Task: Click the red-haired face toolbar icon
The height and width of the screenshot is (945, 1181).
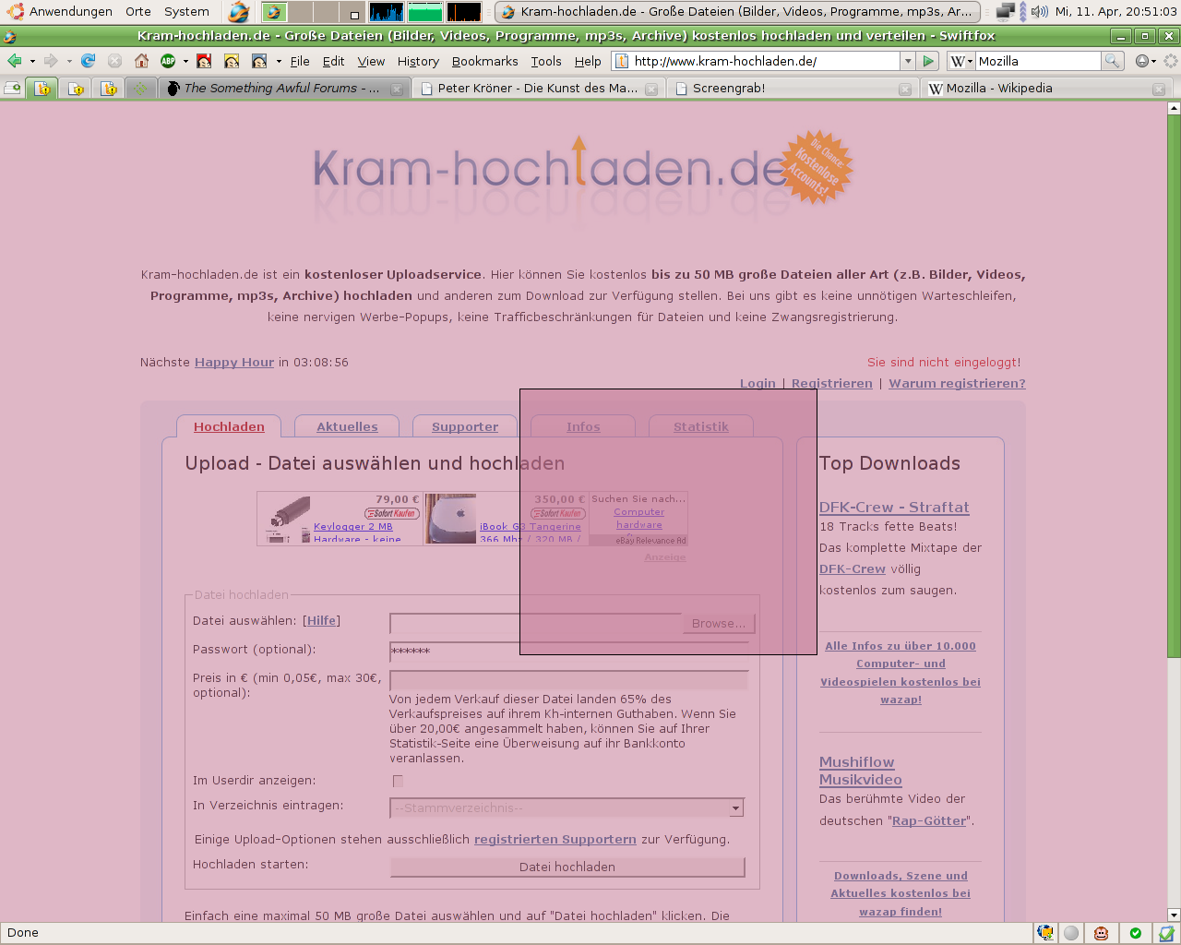Action: (x=204, y=61)
